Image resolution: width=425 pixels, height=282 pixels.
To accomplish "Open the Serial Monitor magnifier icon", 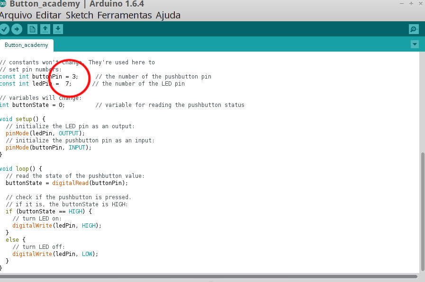I will click(414, 29).
